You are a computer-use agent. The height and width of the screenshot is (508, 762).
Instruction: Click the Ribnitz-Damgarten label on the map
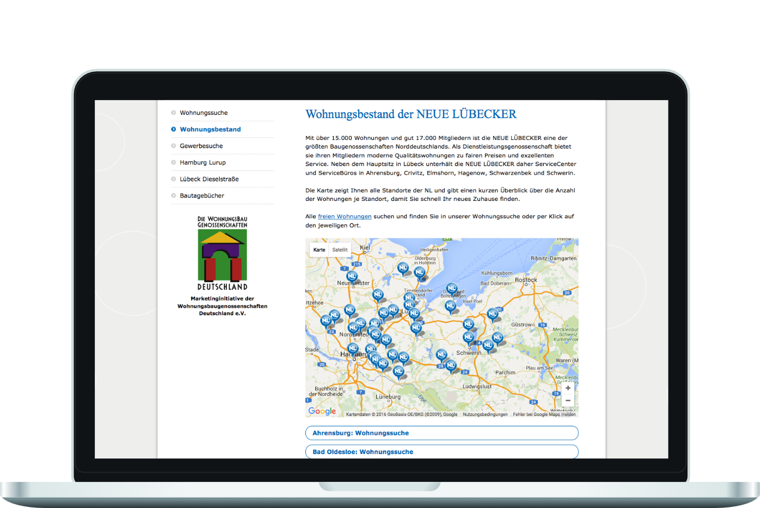(x=554, y=259)
